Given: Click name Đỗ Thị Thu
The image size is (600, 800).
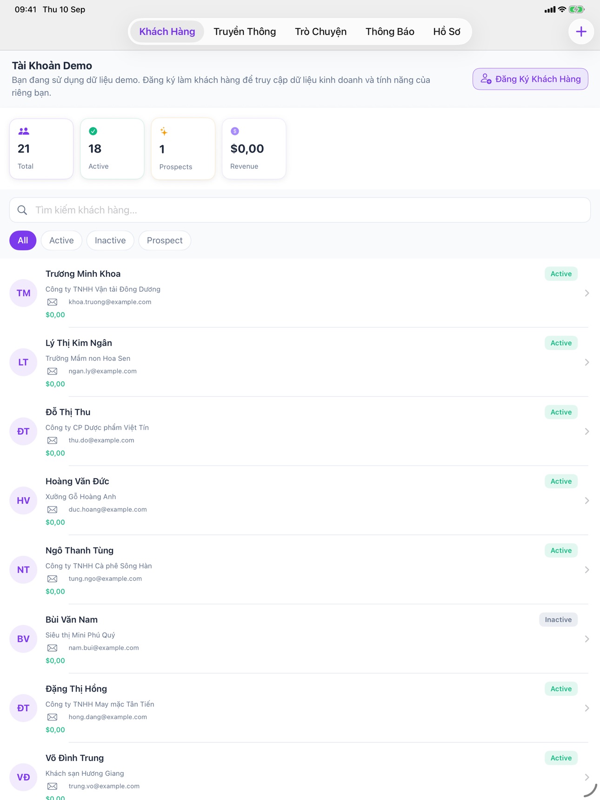Looking at the screenshot, I should [68, 412].
